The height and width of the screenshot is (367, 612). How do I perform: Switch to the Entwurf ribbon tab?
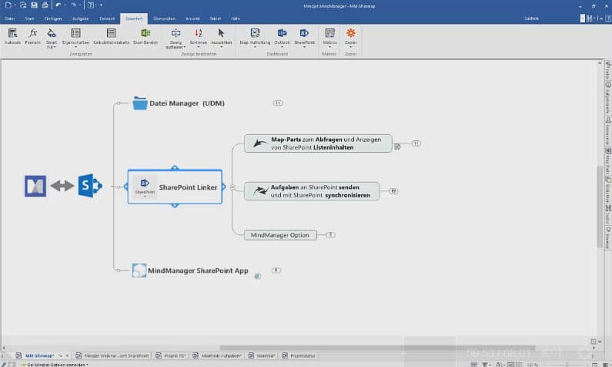(107, 19)
